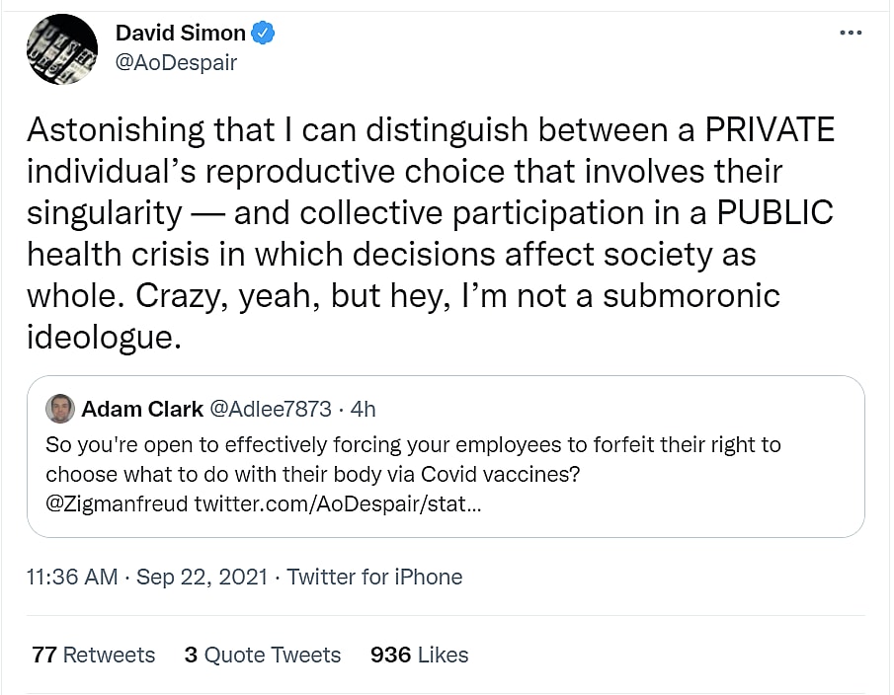
Task: Click the main tweet text
Action: pyautogui.click(x=431, y=233)
